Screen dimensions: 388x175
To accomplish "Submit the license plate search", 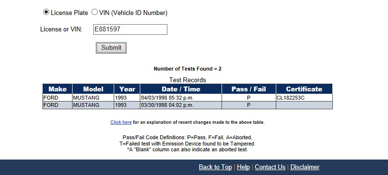I will 111,48.
